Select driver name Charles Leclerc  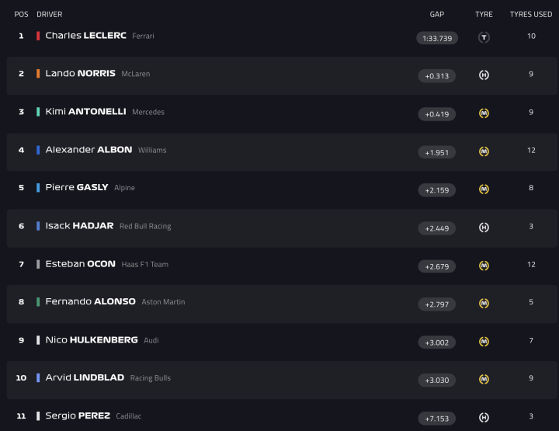pos(85,36)
